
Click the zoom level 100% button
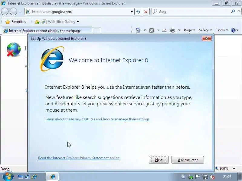click(222, 169)
